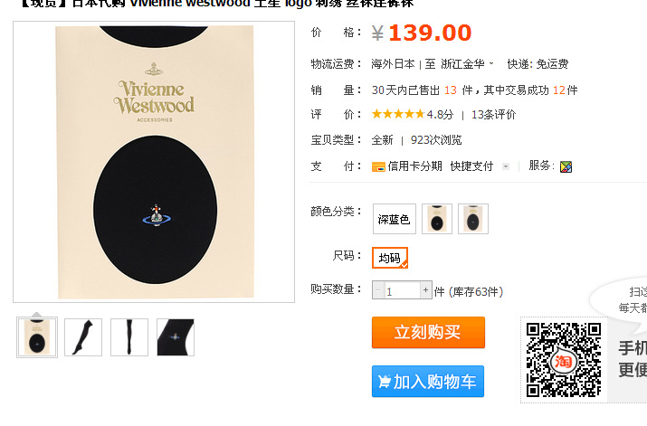
Task: Decrease purchase quantity with minus button
Action: click(378, 290)
